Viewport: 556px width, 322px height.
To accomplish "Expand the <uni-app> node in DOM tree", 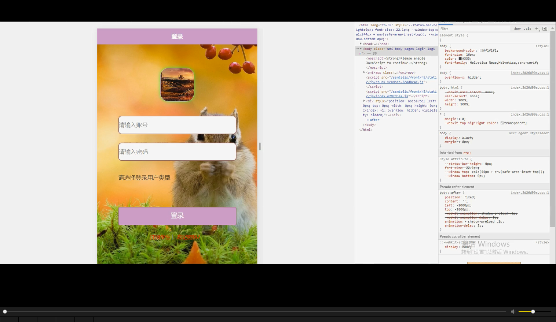I will pos(364,72).
